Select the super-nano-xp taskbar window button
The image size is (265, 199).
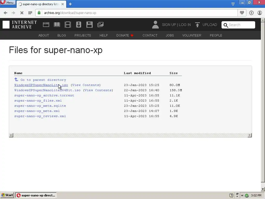(36, 195)
